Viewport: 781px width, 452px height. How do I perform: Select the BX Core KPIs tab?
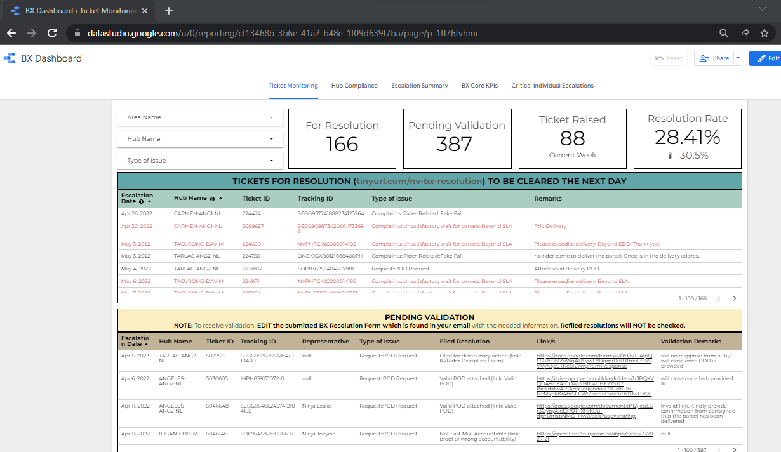point(479,86)
